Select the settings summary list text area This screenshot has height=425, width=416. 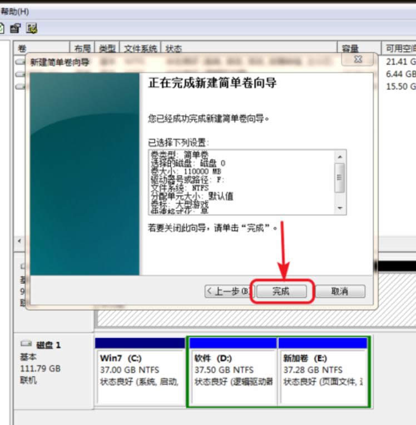(x=241, y=182)
